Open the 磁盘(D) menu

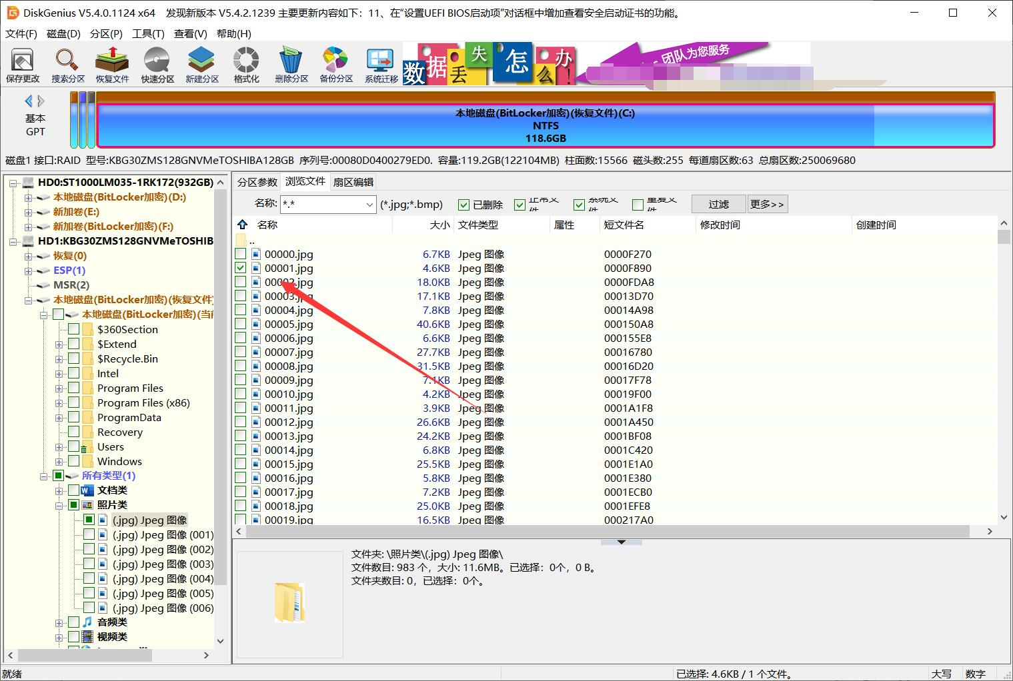click(x=63, y=33)
